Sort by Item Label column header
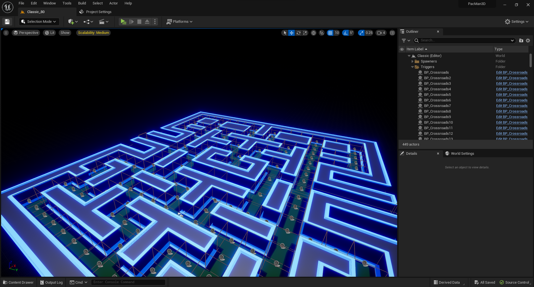This screenshot has width=534, height=287. pos(449,49)
